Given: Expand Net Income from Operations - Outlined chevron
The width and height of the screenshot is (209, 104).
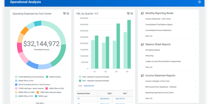Looking at the screenshot, I should click(x=195, y=87).
